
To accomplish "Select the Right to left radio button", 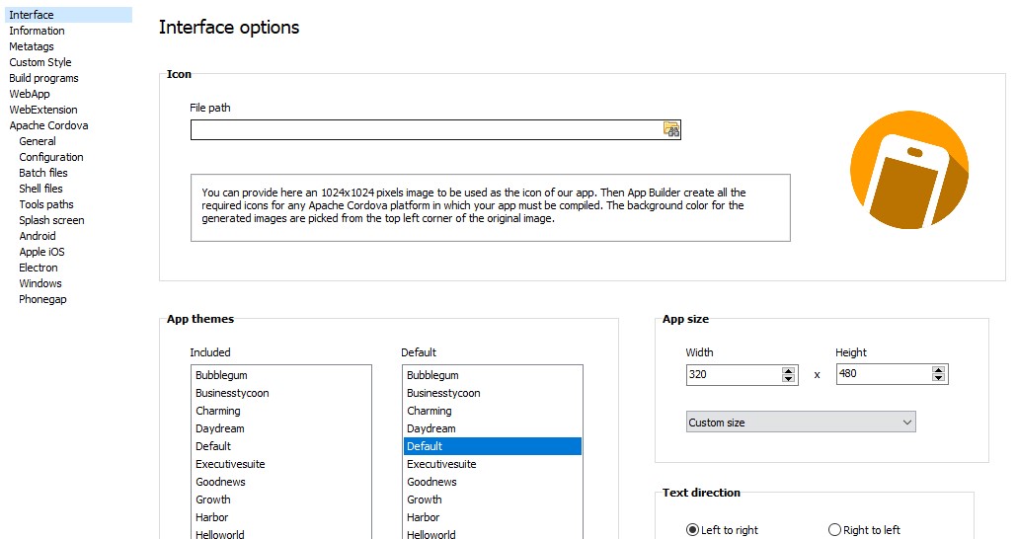I will point(834,530).
